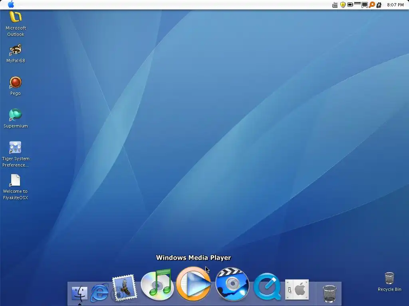409x306 pixels.
Task: Click the "Microsoft Outlook" icon label
Action: (x=16, y=31)
